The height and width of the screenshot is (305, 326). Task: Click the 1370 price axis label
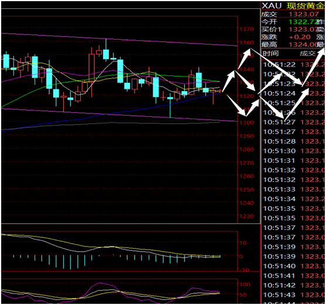point(246,29)
